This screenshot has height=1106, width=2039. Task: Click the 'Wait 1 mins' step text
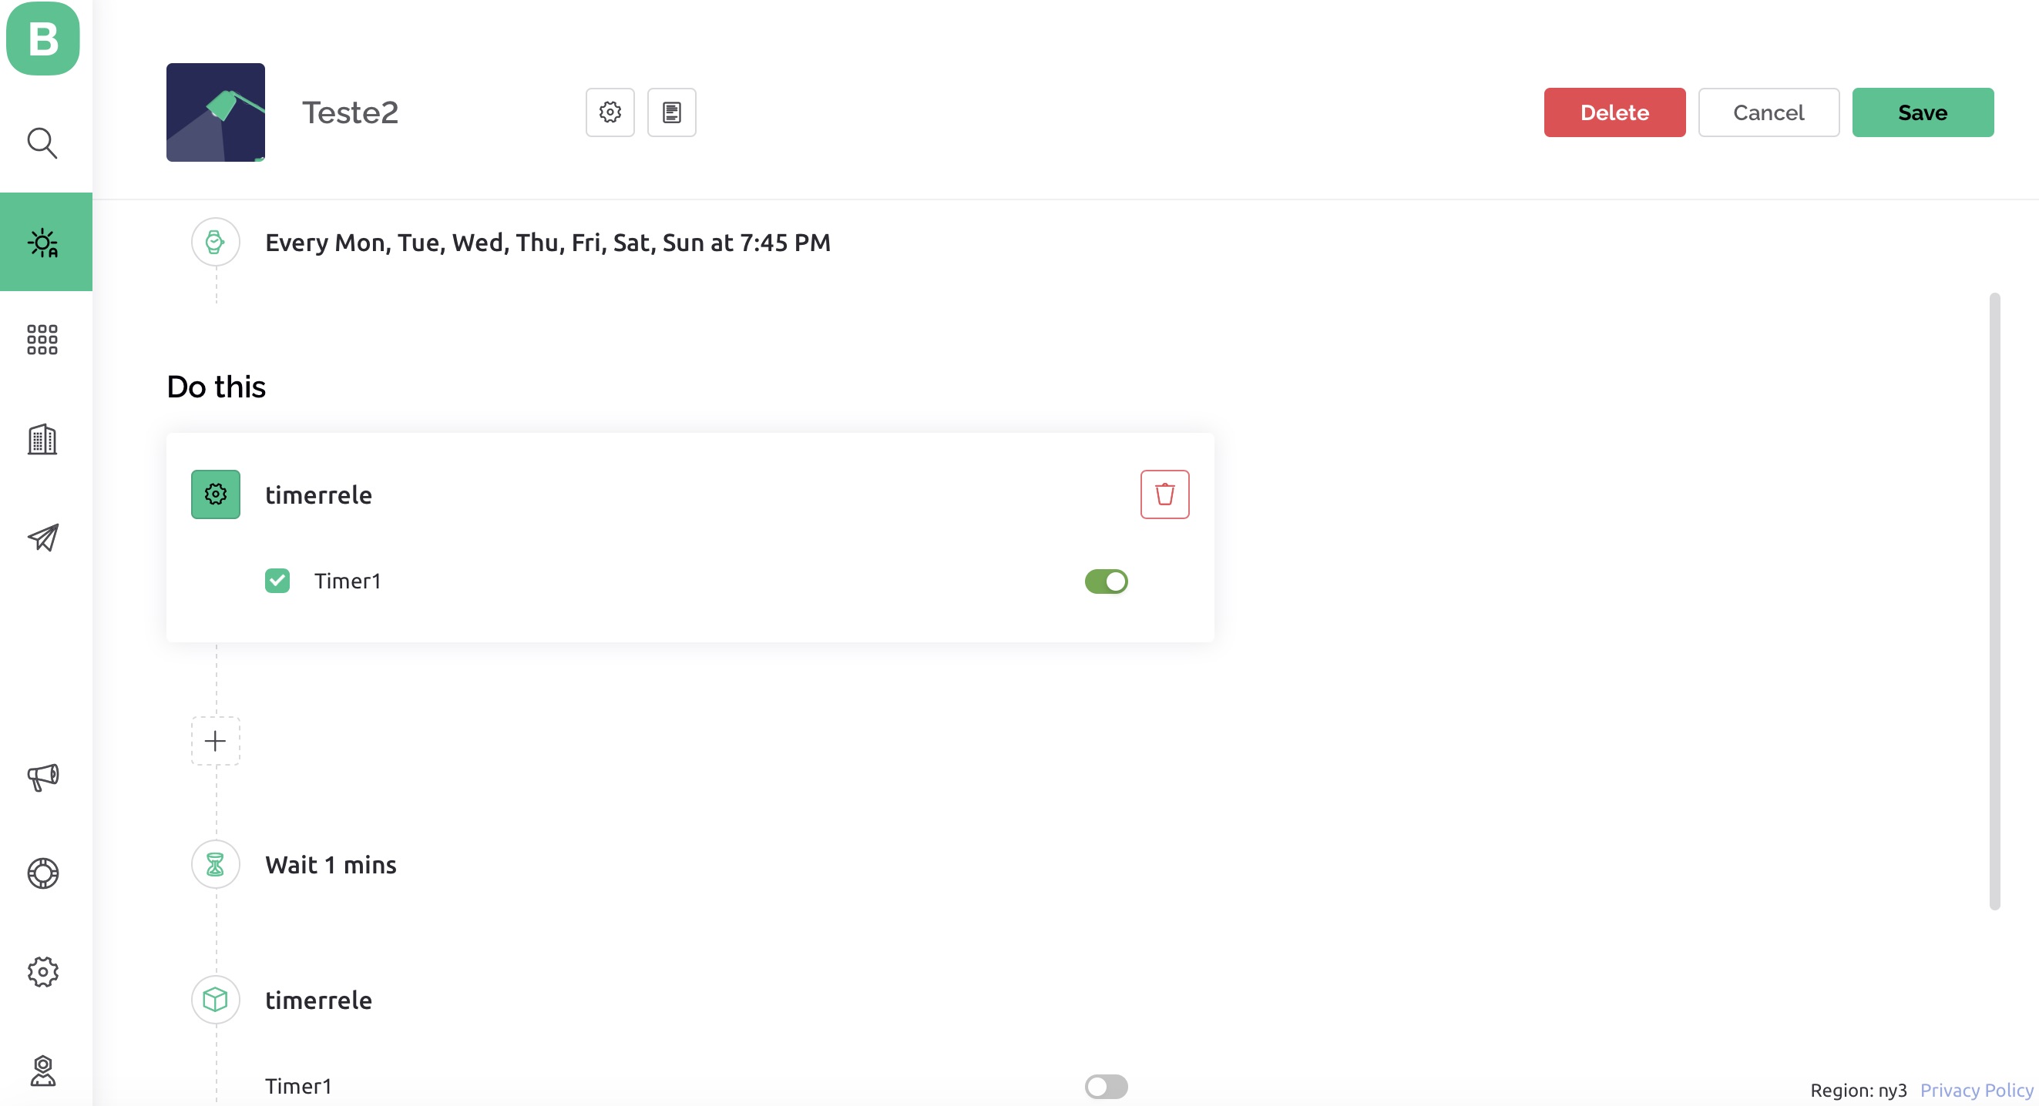coord(331,865)
